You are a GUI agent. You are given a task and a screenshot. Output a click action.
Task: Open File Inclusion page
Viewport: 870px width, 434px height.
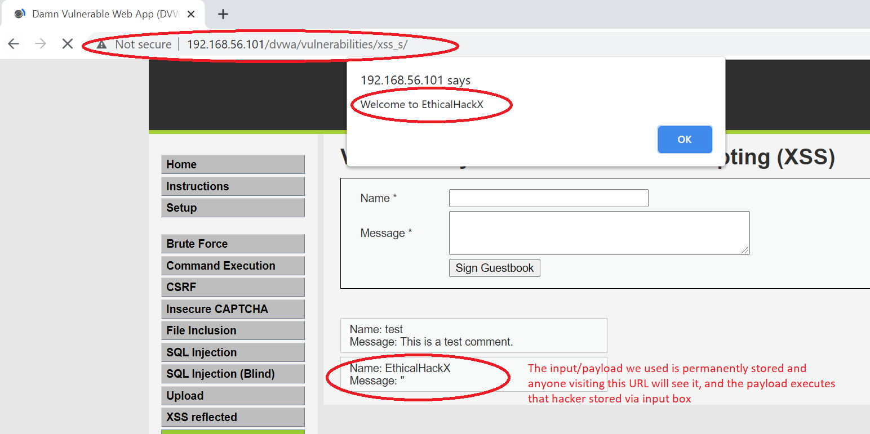[x=233, y=330]
